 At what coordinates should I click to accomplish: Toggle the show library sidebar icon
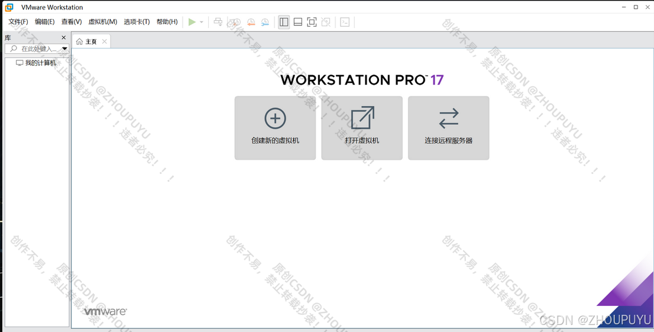(x=284, y=22)
